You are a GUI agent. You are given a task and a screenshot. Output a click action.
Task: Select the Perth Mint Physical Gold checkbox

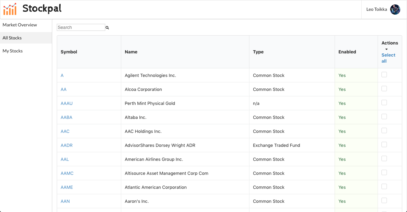click(x=384, y=102)
